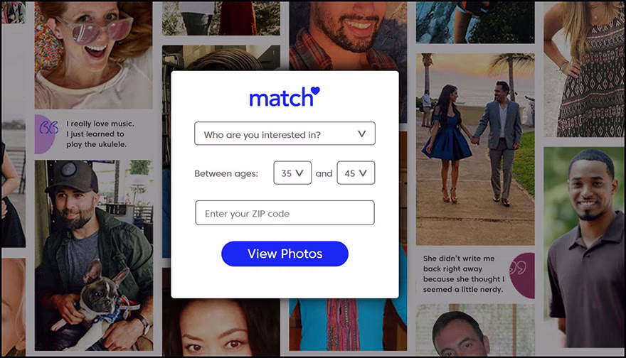Select the smiling bearded man in plaid photo
The image size is (626, 358).
point(347,36)
